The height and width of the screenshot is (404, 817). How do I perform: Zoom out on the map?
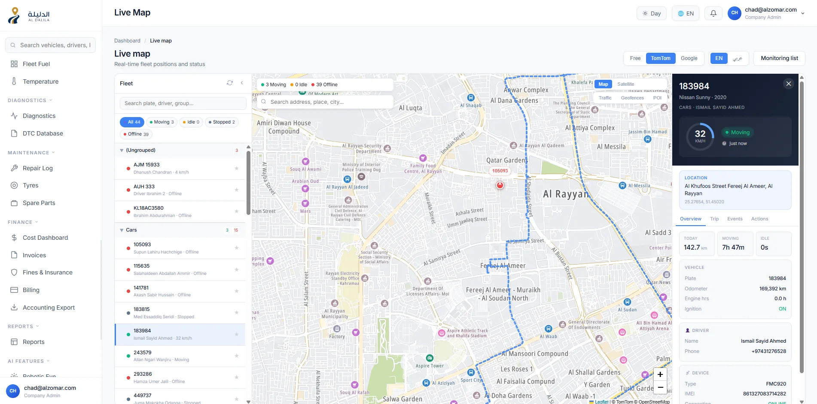660,387
